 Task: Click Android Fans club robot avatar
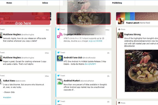(x=60, y=58)
